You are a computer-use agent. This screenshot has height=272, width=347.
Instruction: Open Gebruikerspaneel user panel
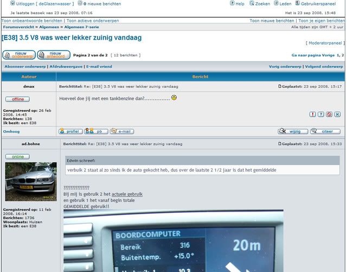318,4
